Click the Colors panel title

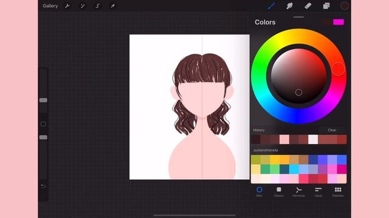pyautogui.click(x=265, y=22)
